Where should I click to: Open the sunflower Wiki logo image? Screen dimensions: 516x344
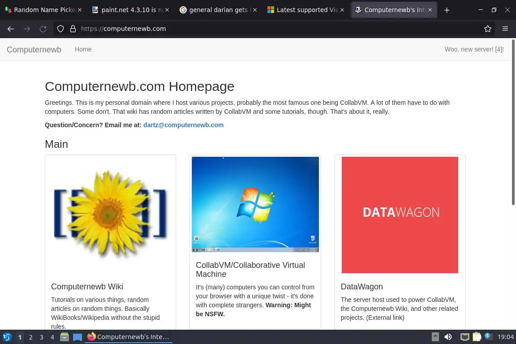click(x=110, y=214)
